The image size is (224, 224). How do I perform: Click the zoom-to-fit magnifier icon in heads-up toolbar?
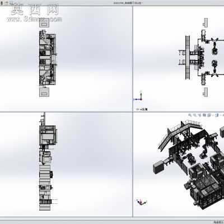click(190, 115)
